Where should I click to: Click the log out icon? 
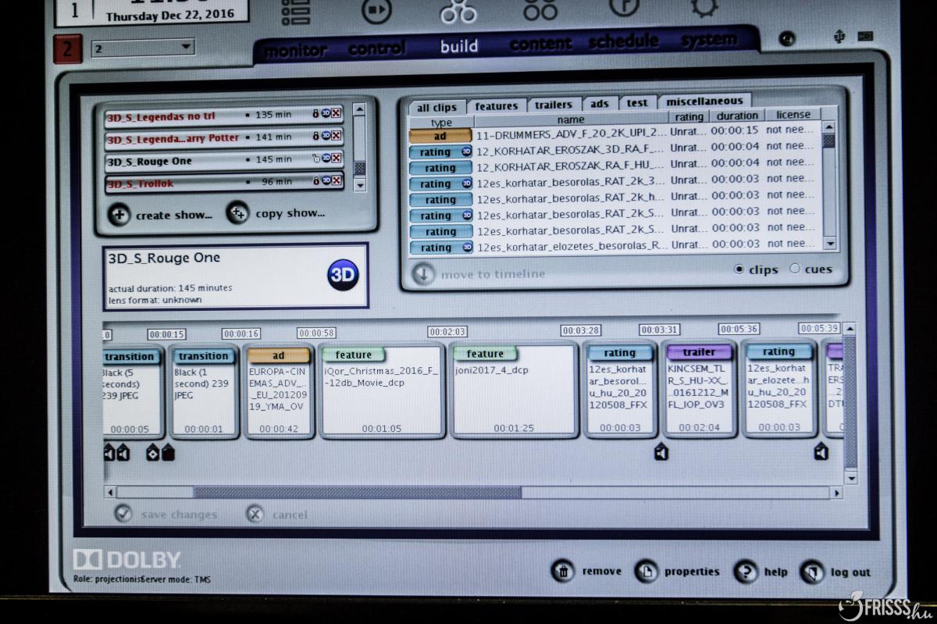point(812,572)
